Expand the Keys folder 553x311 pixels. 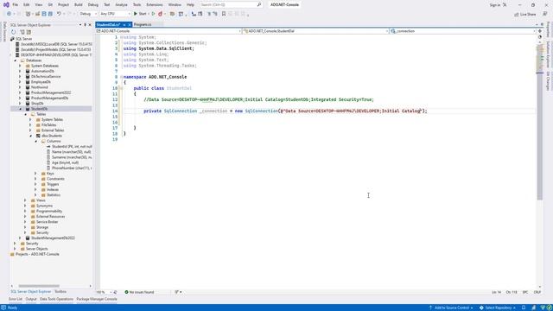[x=35, y=174]
